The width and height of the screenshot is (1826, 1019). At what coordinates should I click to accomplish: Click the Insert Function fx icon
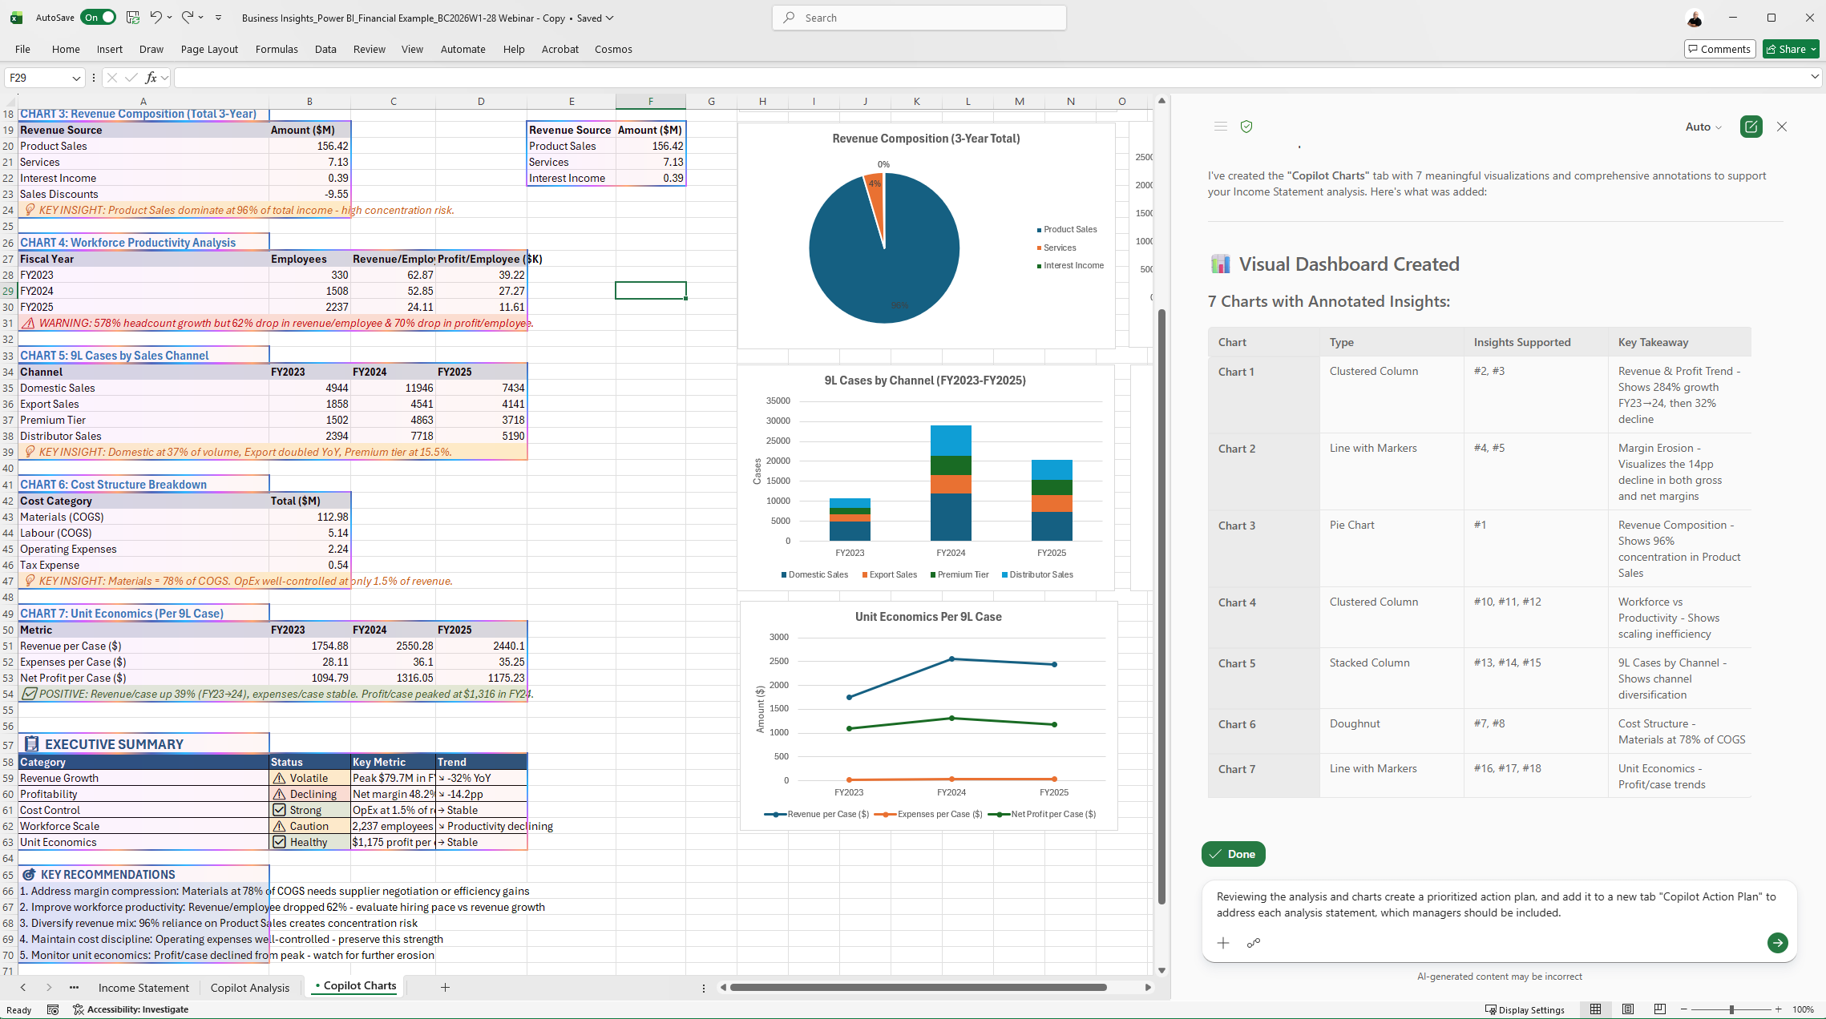151,78
